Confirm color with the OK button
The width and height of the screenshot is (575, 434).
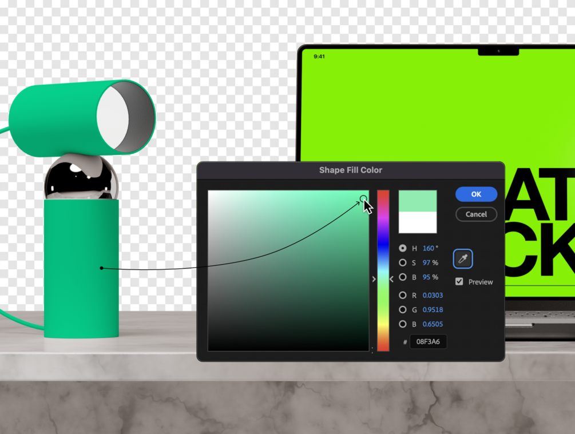(477, 194)
